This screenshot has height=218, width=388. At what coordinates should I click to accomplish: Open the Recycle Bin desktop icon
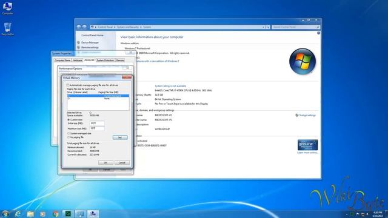(x=7, y=29)
